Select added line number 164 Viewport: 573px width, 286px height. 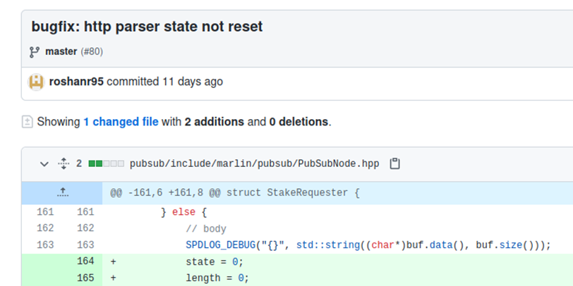85,261
